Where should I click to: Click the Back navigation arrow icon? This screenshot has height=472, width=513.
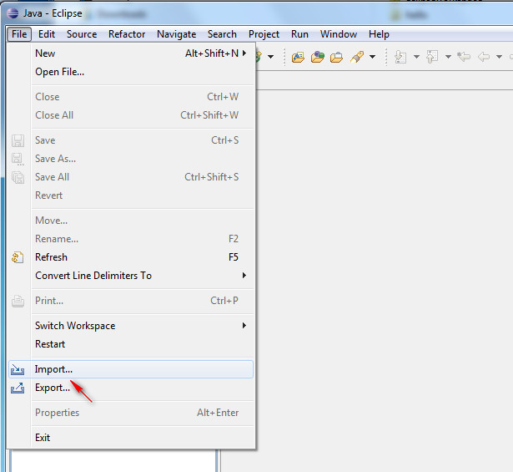[x=484, y=57]
